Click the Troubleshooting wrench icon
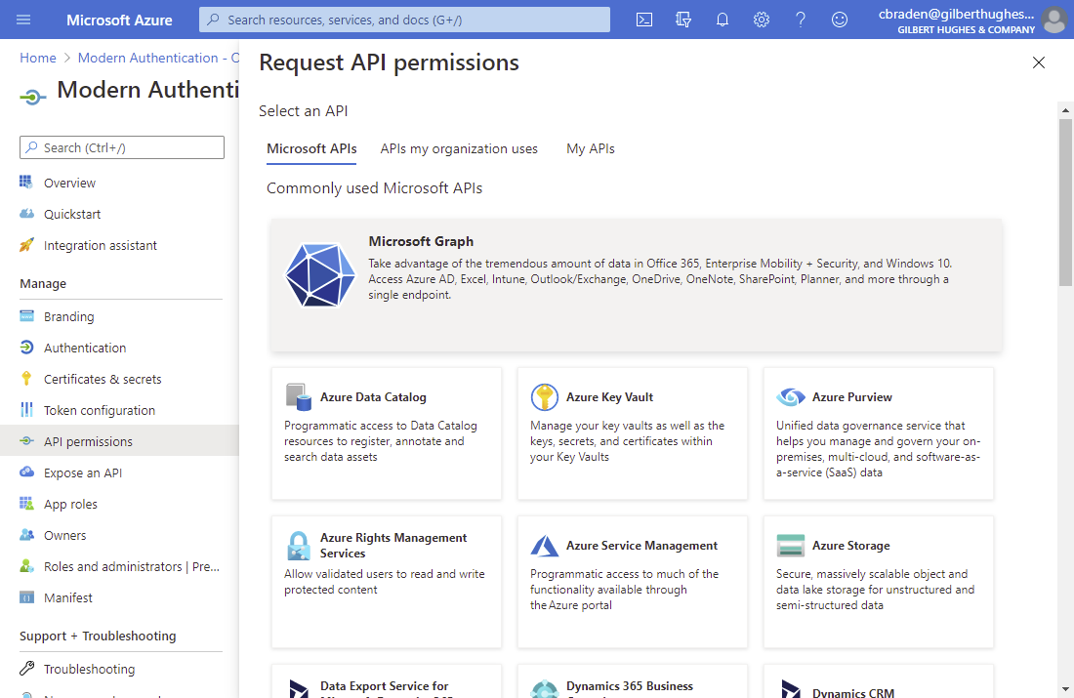Viewport: 1074px width, 698px height. tap(26, 669)
